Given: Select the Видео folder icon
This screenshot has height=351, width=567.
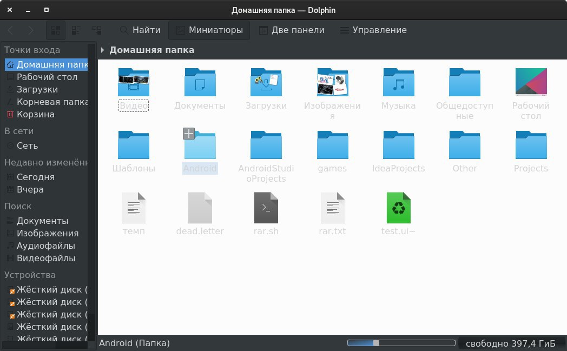Looking at the screenshot, I should coord(134,82).
